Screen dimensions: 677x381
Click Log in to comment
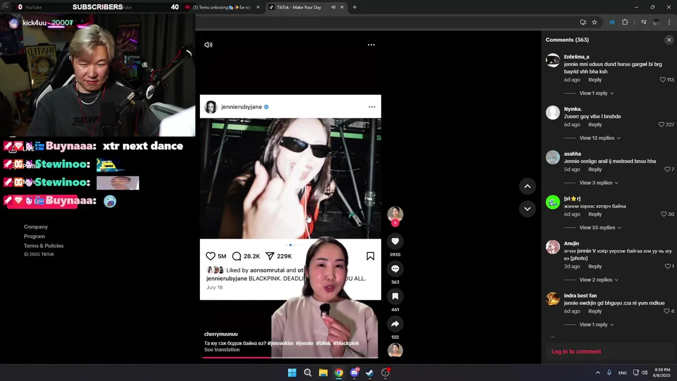click(576, 351)
